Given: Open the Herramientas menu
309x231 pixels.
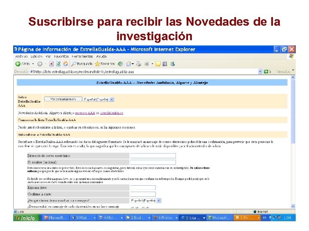Looking at the screenshot, I should [x=82, y=56].
